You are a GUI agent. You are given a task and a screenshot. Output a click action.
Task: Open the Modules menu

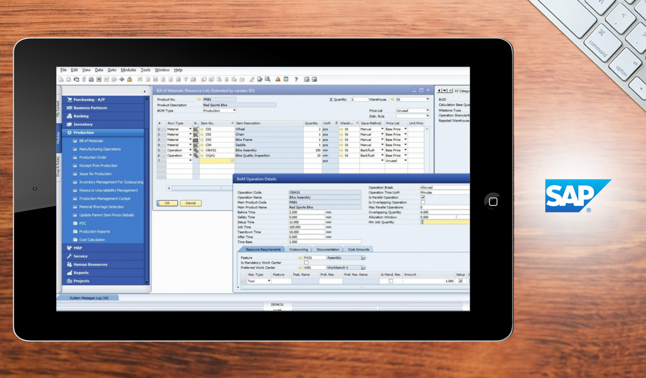coord(128,70)
